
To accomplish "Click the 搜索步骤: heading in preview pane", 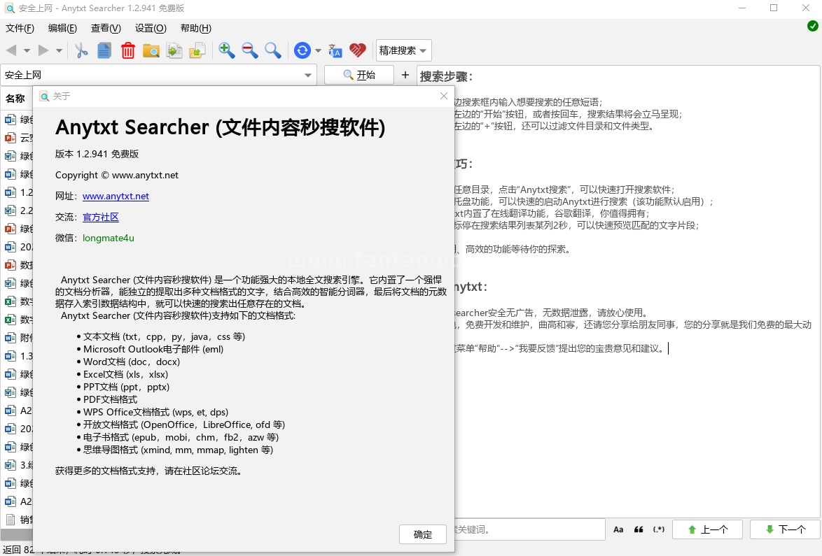I will (446, 76).
